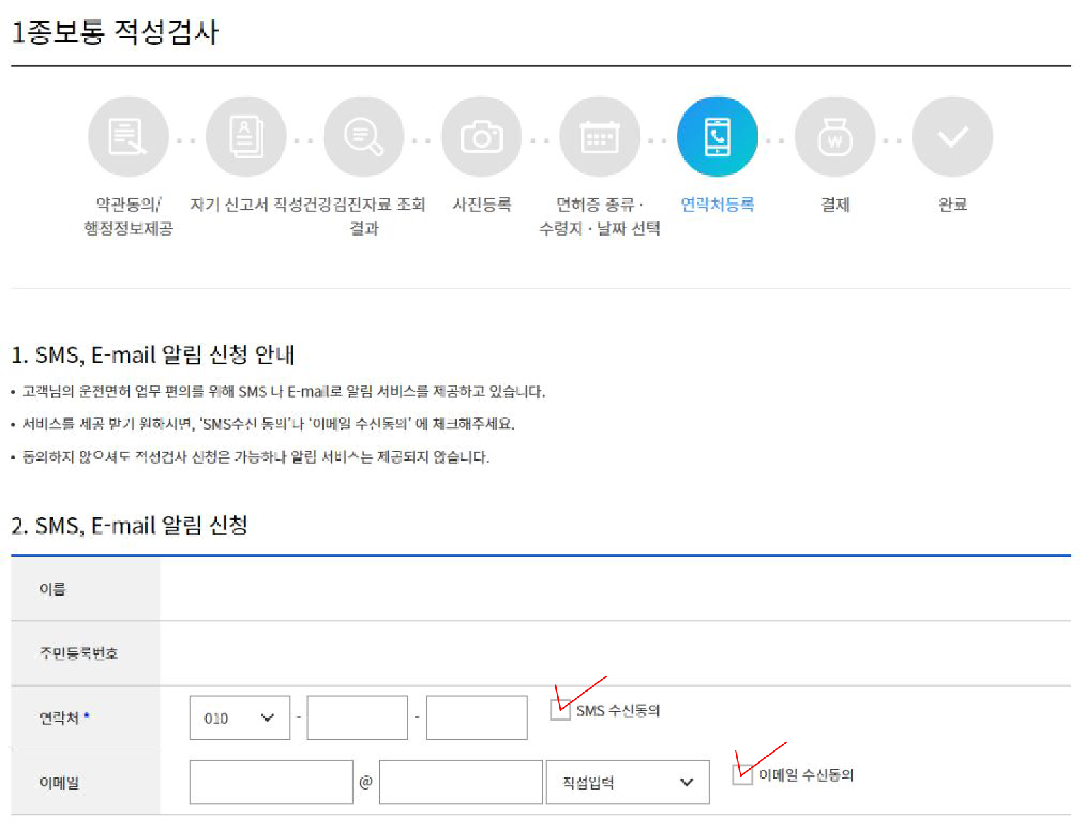Click the 건강검진자료 조회 결과 magnifier icon
This screenshot has height=830, width=1088.
(363, 137)
